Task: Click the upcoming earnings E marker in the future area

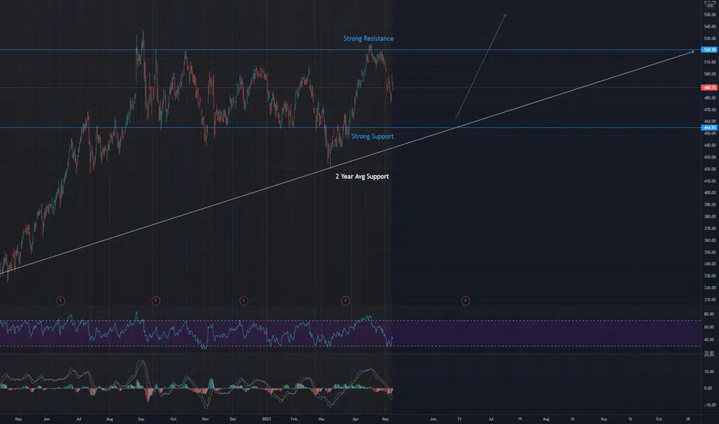Action: point(465,301)
